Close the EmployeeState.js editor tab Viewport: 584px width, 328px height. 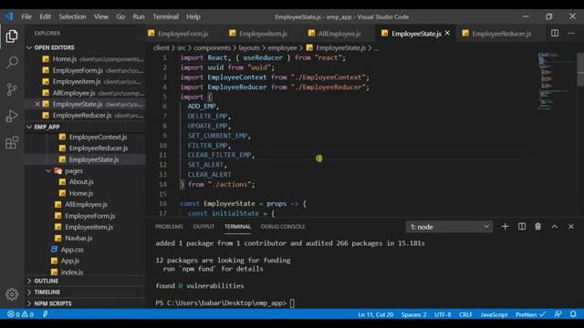447,33
